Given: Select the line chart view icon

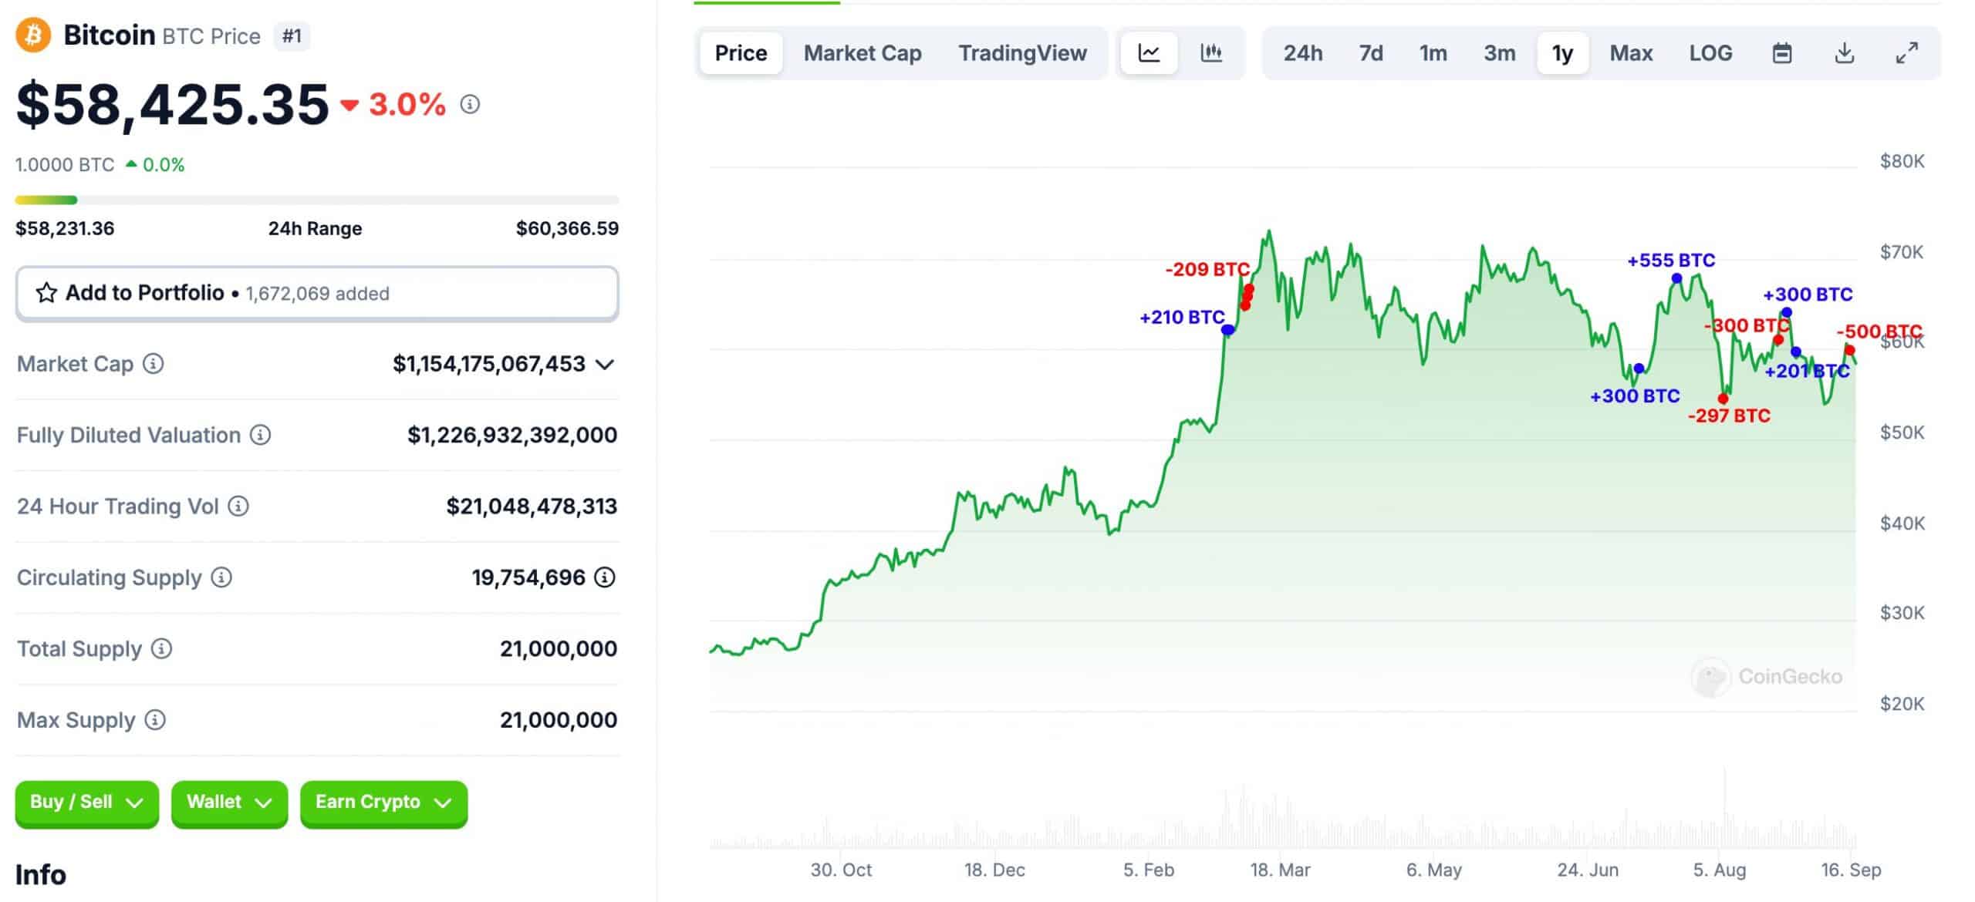Looking at the screenshot, I should [x=1149, y=52].
